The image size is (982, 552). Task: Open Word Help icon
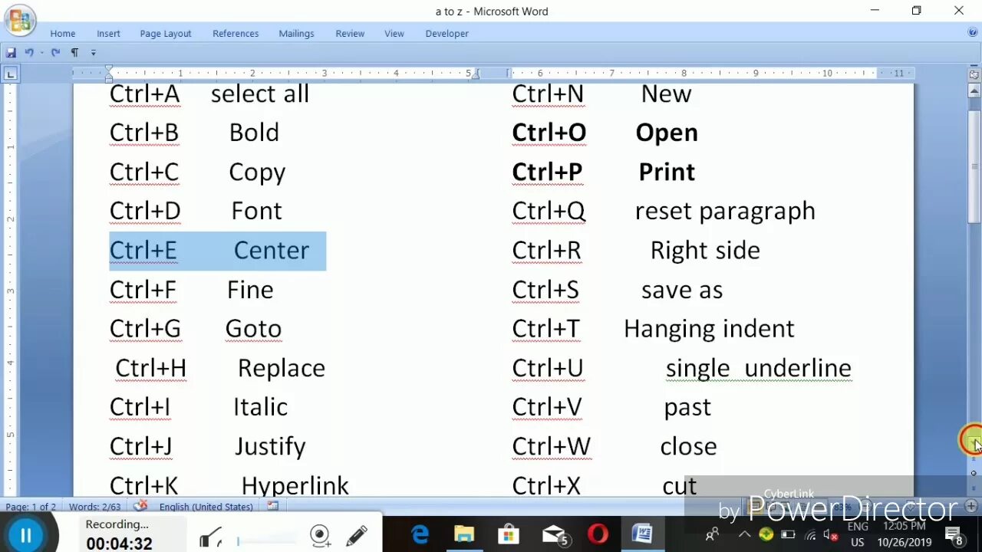[973, 33]
